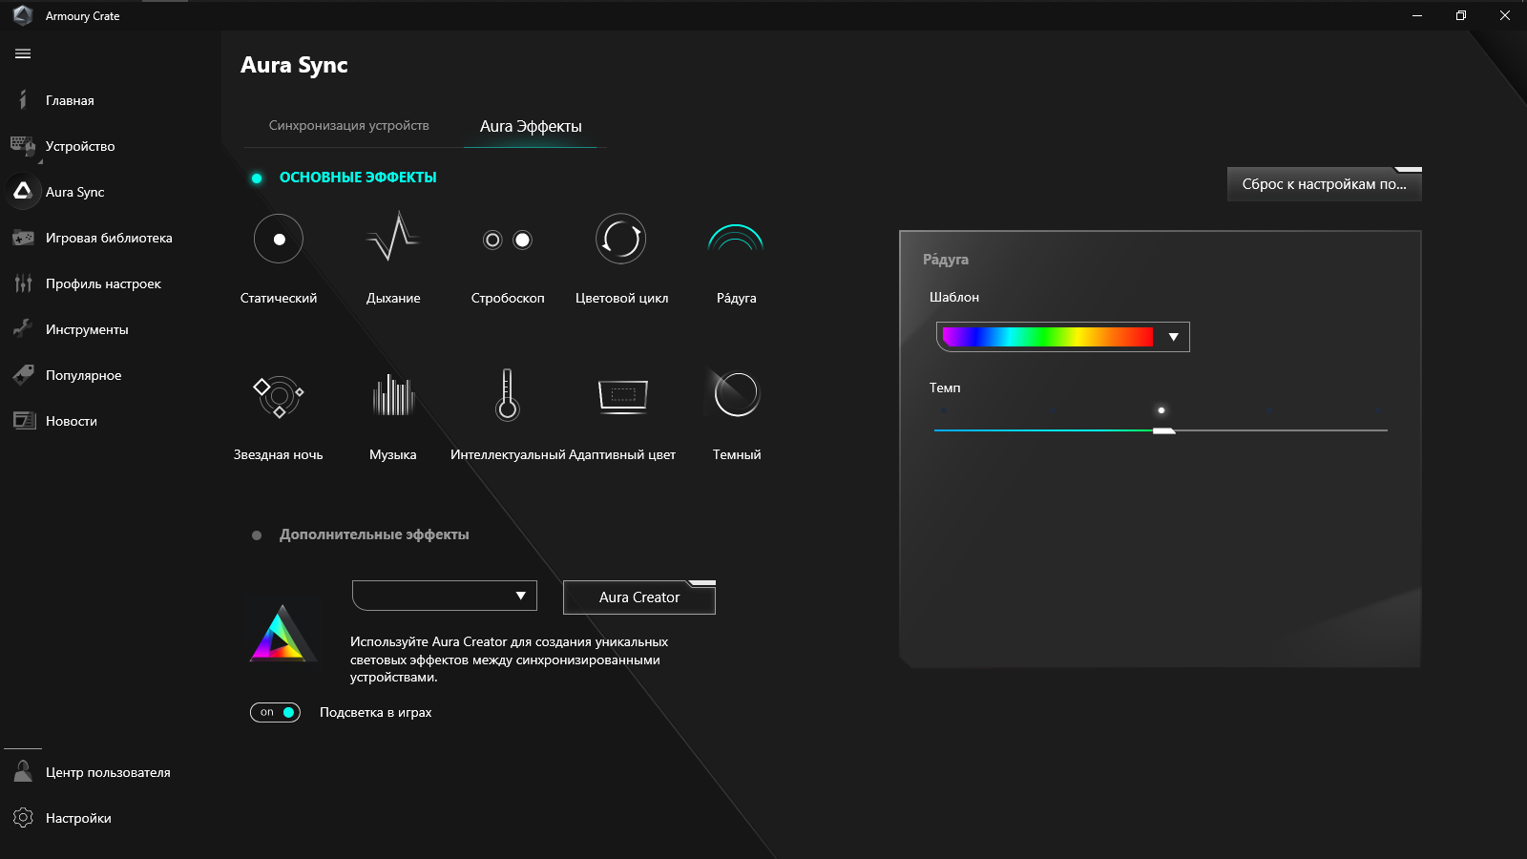
Task: Toggle the in-game lighting (Подсветка в играх) switch
Action: [x=275, y=712]
